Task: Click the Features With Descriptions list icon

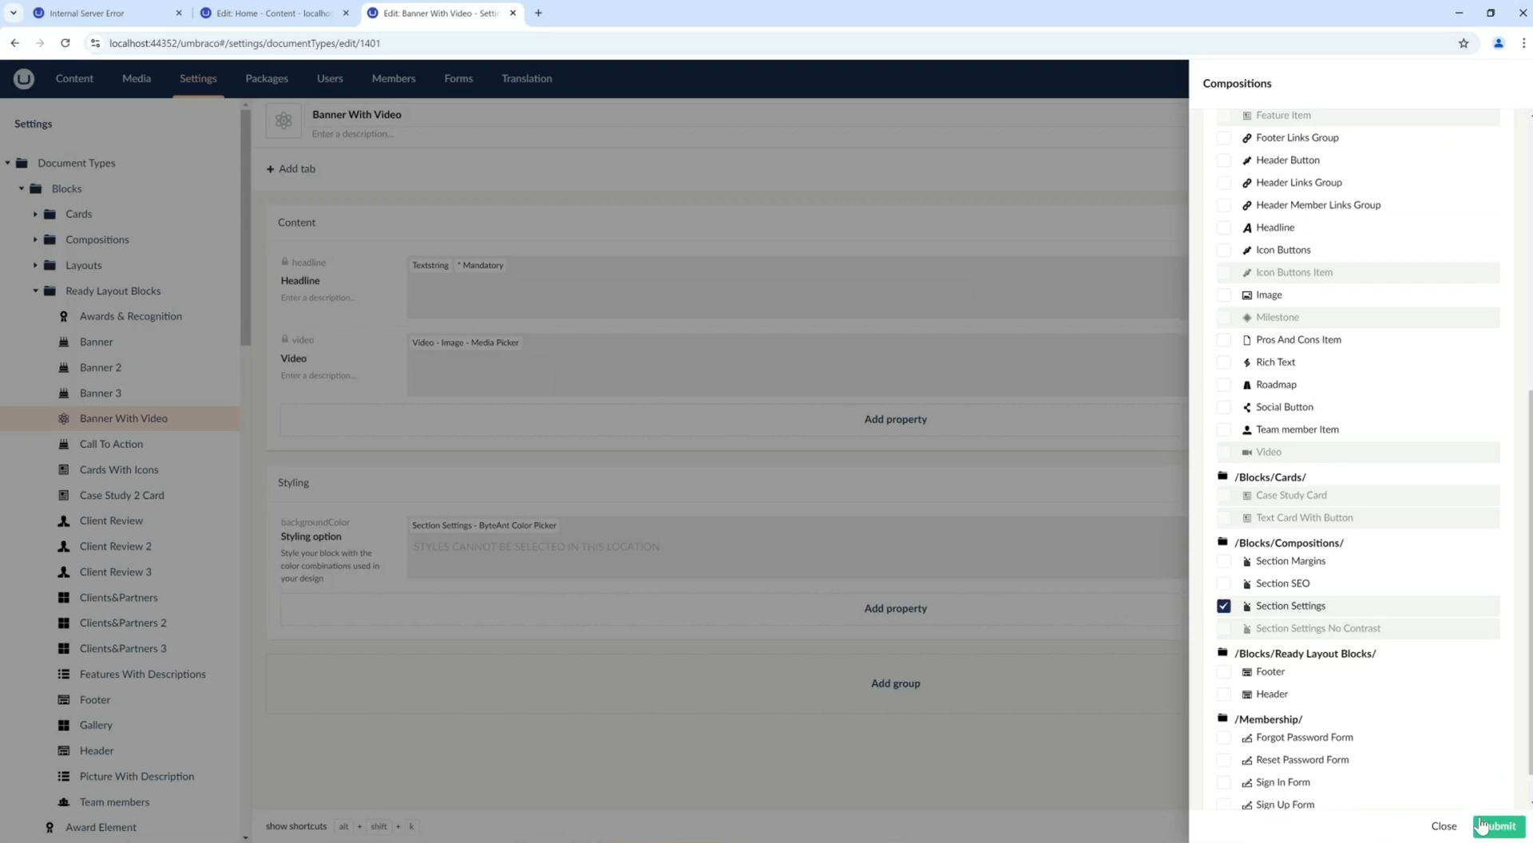Action: point(64,674)
